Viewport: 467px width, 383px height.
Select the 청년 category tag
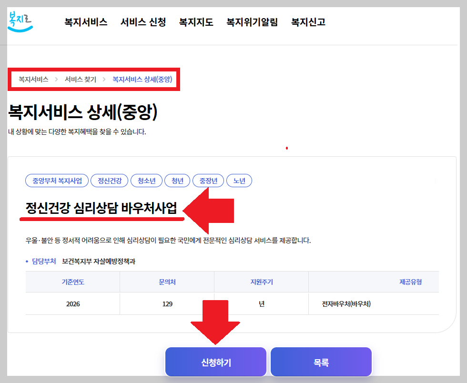[x=177, y=181]
